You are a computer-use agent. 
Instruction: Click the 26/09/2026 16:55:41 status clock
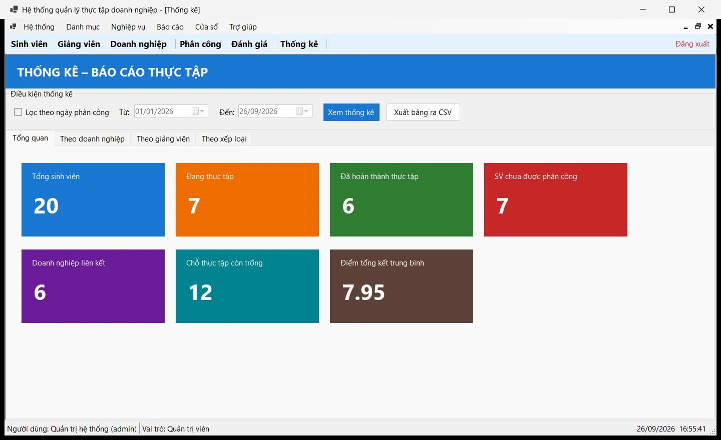click(x=671, y=429)
